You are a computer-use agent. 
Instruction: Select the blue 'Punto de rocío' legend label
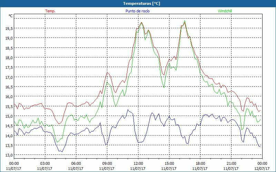pos(137,11)
